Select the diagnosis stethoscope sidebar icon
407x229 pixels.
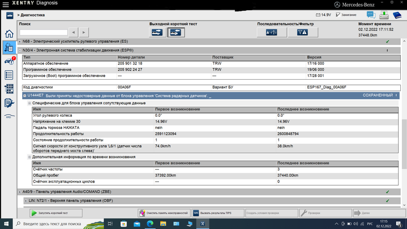[9, 47]
